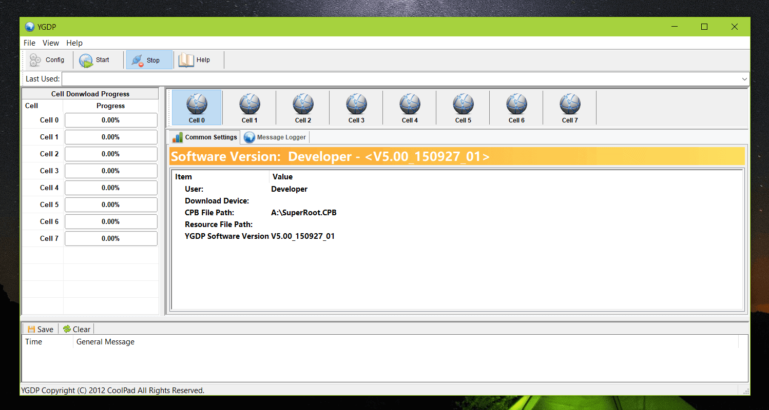Select the Cell 0 globe icon
Screen dimensions: 769x410
tap(197, 104)
